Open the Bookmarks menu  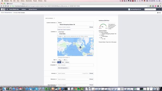tap(29, 1)
